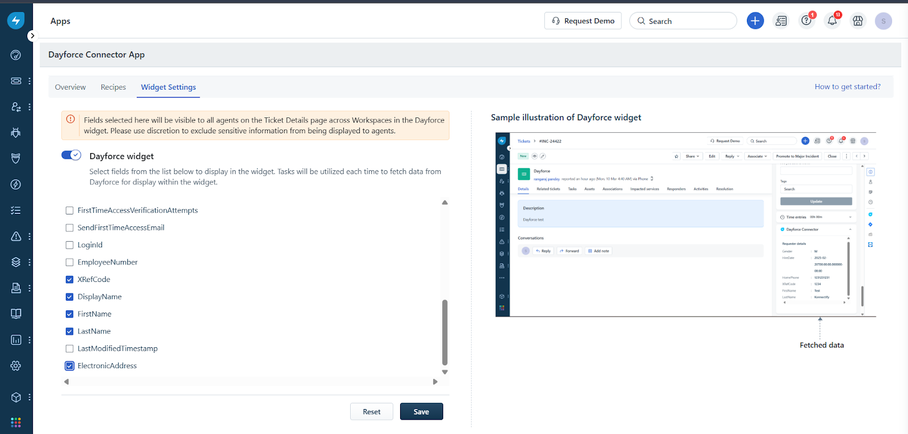Check the EmployeeNumber checkbox
This screenshot has width=908, height=434.
(x=69, y=262)
